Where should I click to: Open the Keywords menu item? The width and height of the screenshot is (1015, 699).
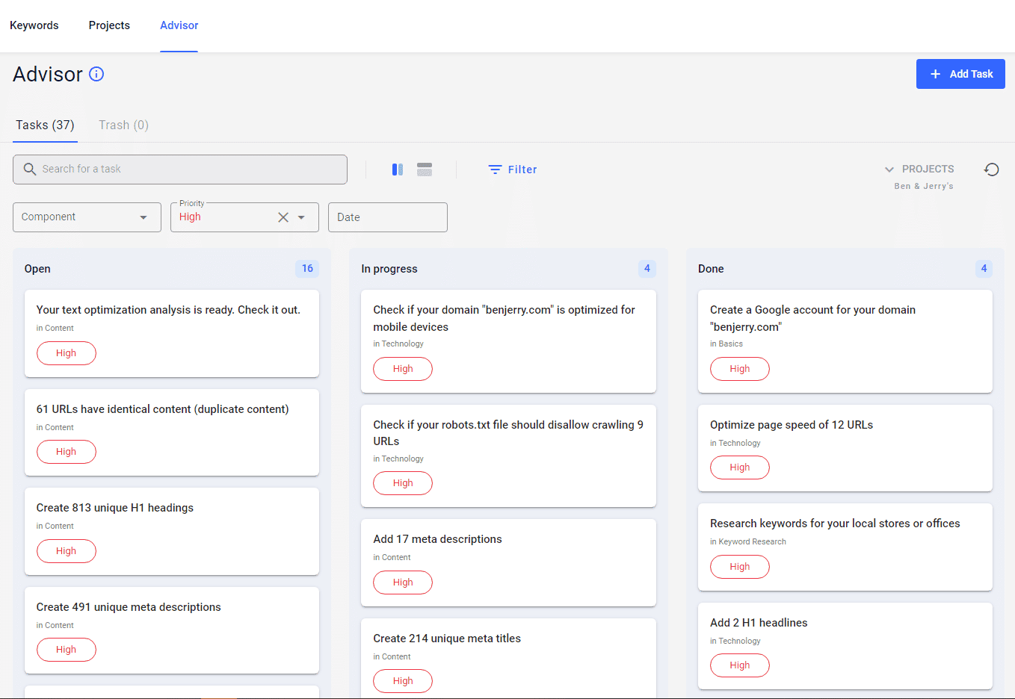pyautogui.click(x=34, y=25)
